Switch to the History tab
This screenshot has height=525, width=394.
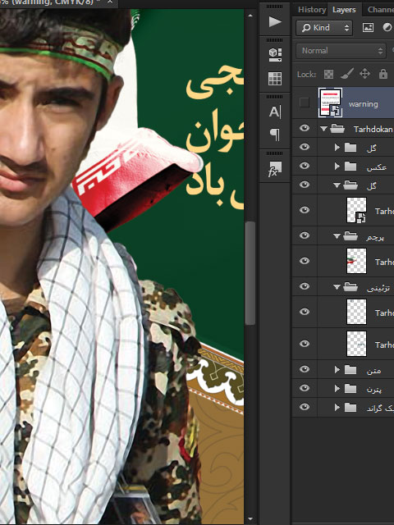(x=312, y=9)
